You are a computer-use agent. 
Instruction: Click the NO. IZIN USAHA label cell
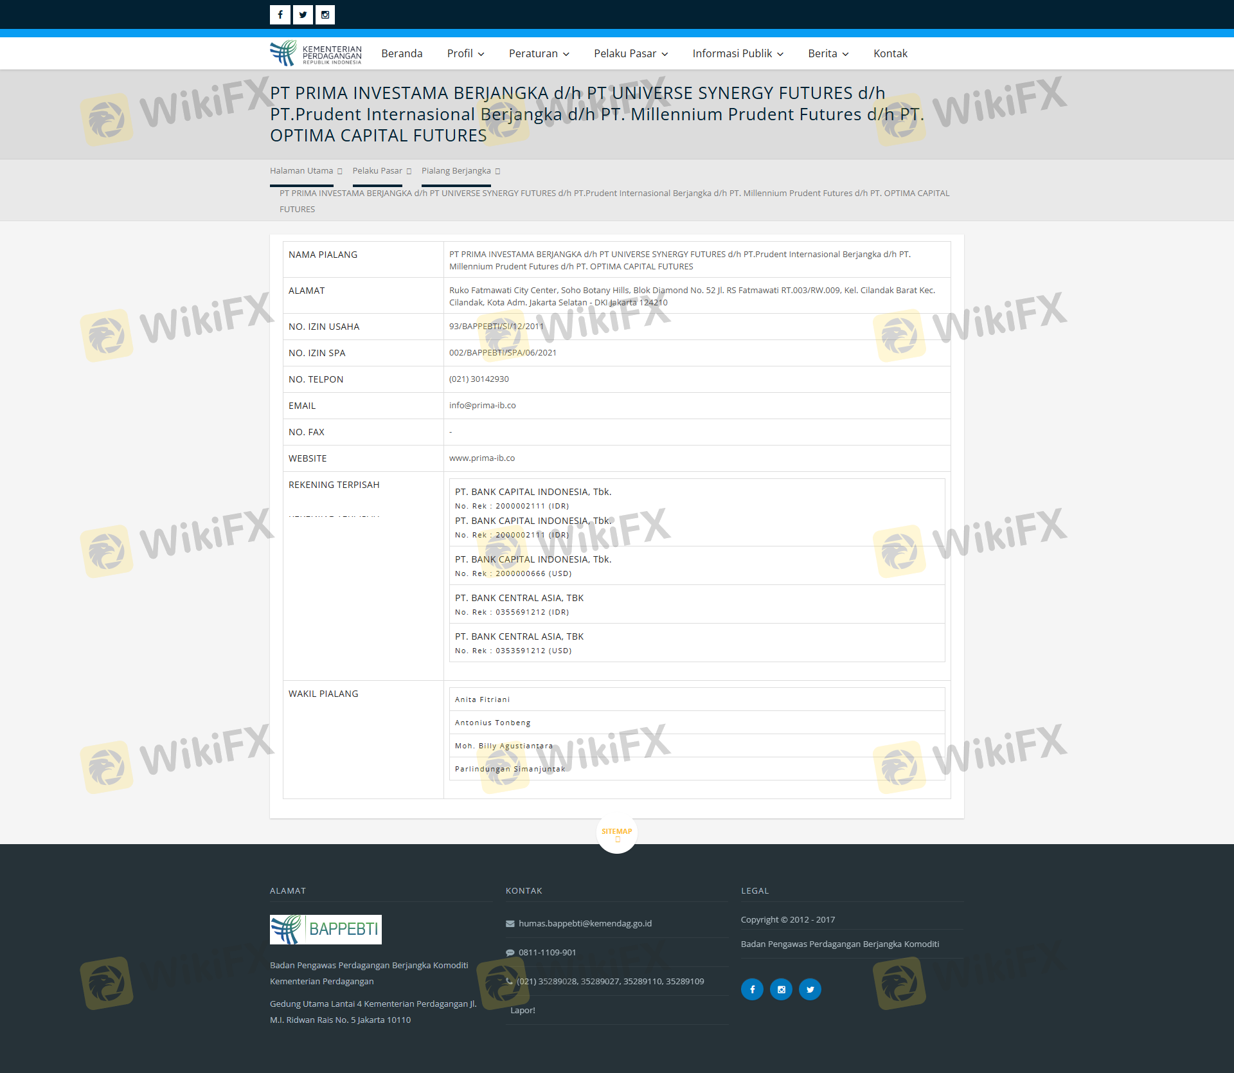pos(363,327)
